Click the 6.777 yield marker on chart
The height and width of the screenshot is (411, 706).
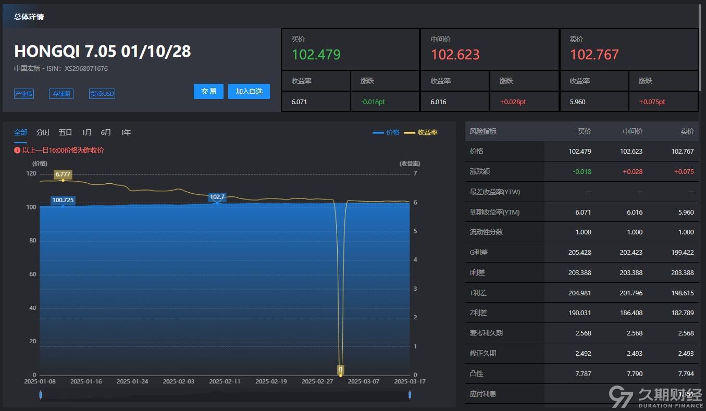click(x=63, y=174)
